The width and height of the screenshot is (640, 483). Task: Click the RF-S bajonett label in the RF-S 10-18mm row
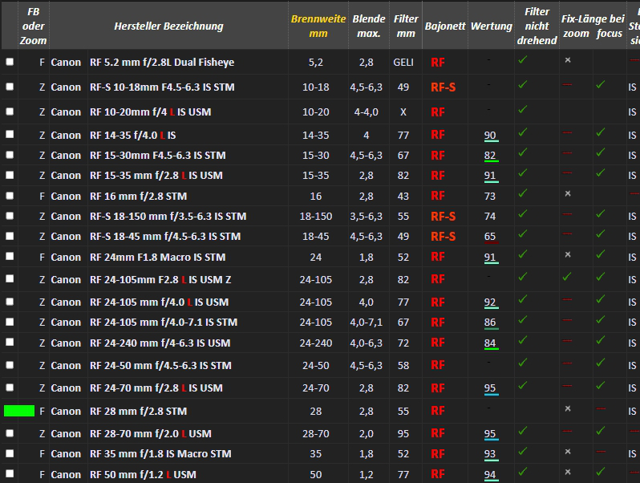(443, 87)
